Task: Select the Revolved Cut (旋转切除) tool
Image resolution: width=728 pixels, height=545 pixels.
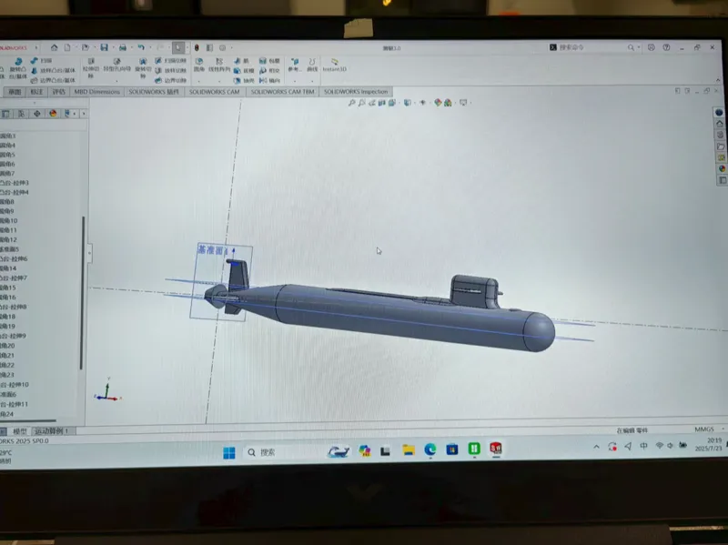Action: point(143,67)
